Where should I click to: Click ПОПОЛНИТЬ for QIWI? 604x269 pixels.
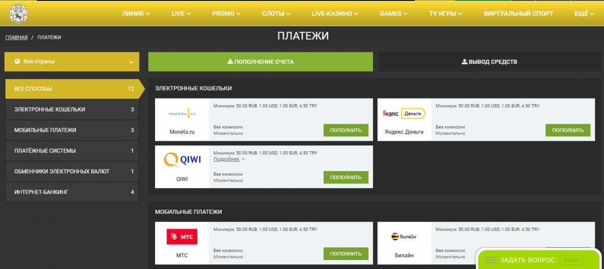[346, 177]
